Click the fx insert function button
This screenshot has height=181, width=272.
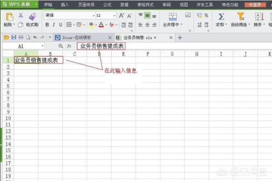[69, 46]
